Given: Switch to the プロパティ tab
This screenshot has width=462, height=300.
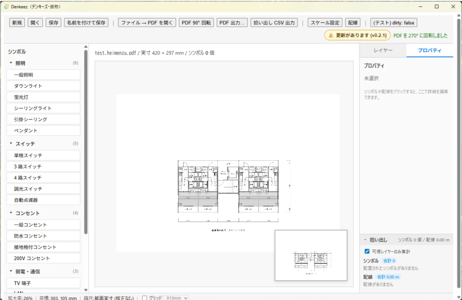Looking at the screenshot, I should [x=430, y=50].
